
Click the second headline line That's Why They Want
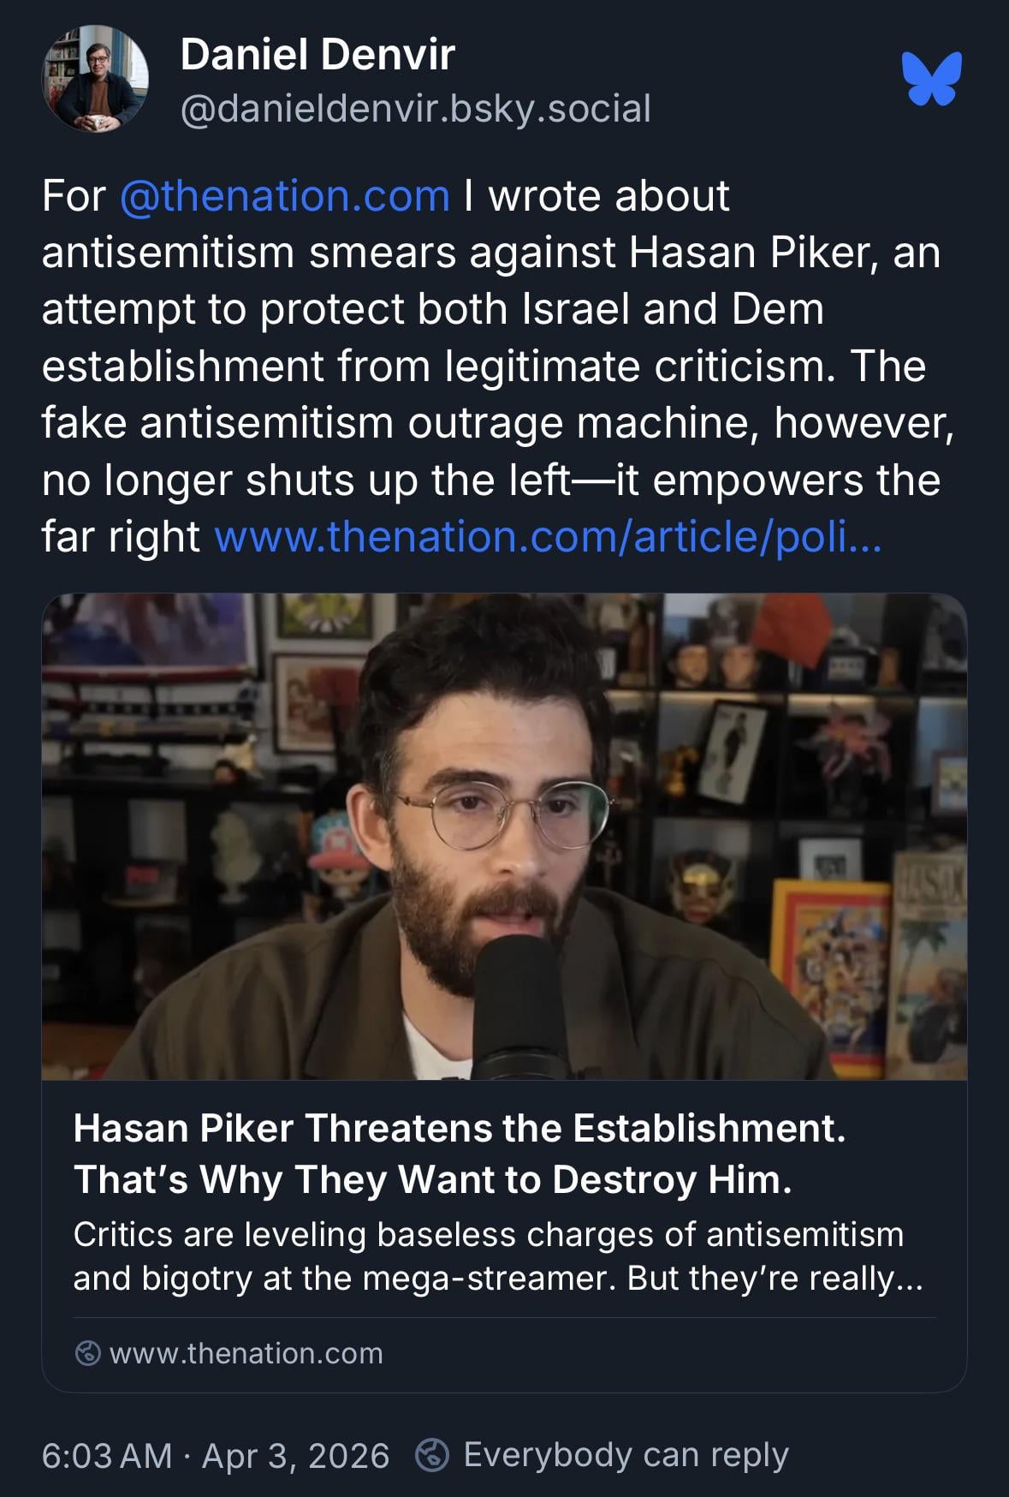pos(433,1179)
